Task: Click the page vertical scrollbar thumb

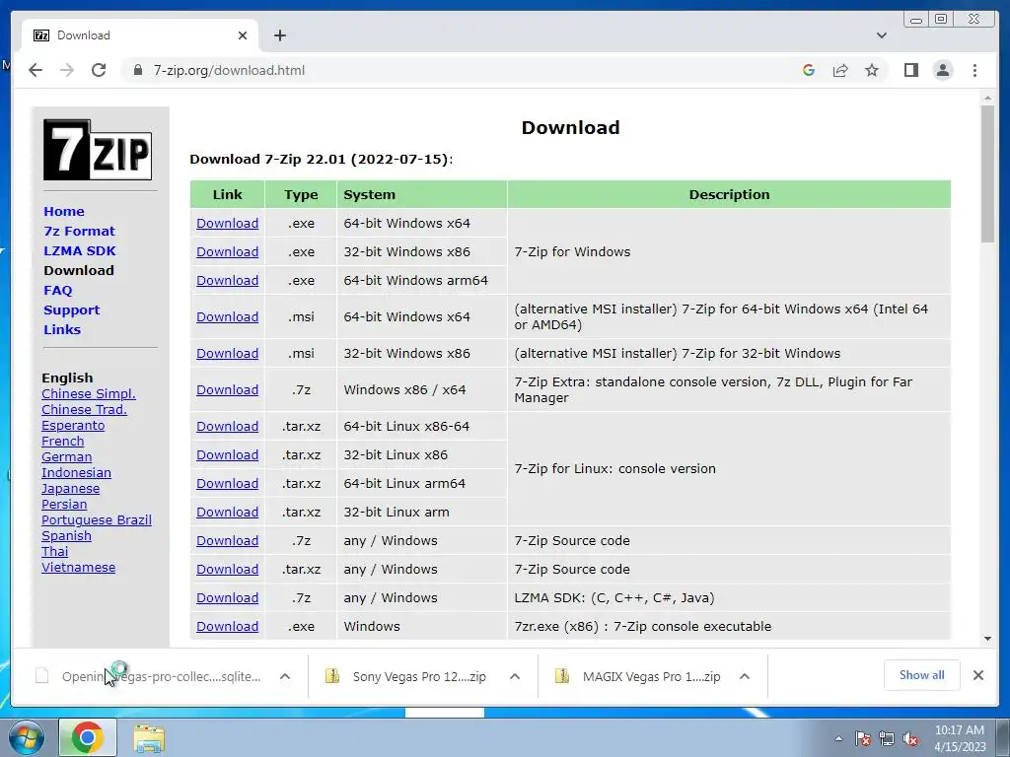Action: point(987,173)
